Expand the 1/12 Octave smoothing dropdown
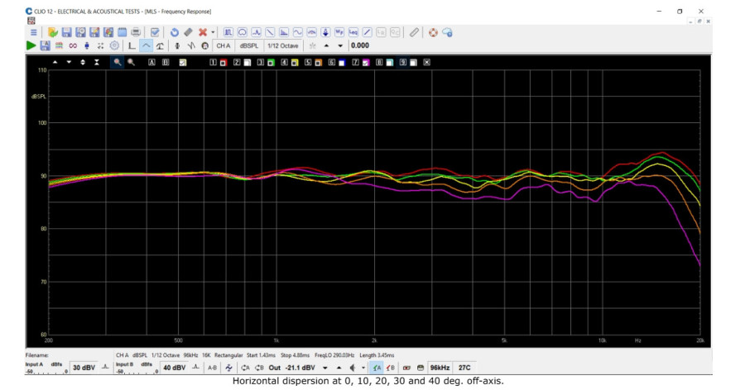 pos(282,45)
